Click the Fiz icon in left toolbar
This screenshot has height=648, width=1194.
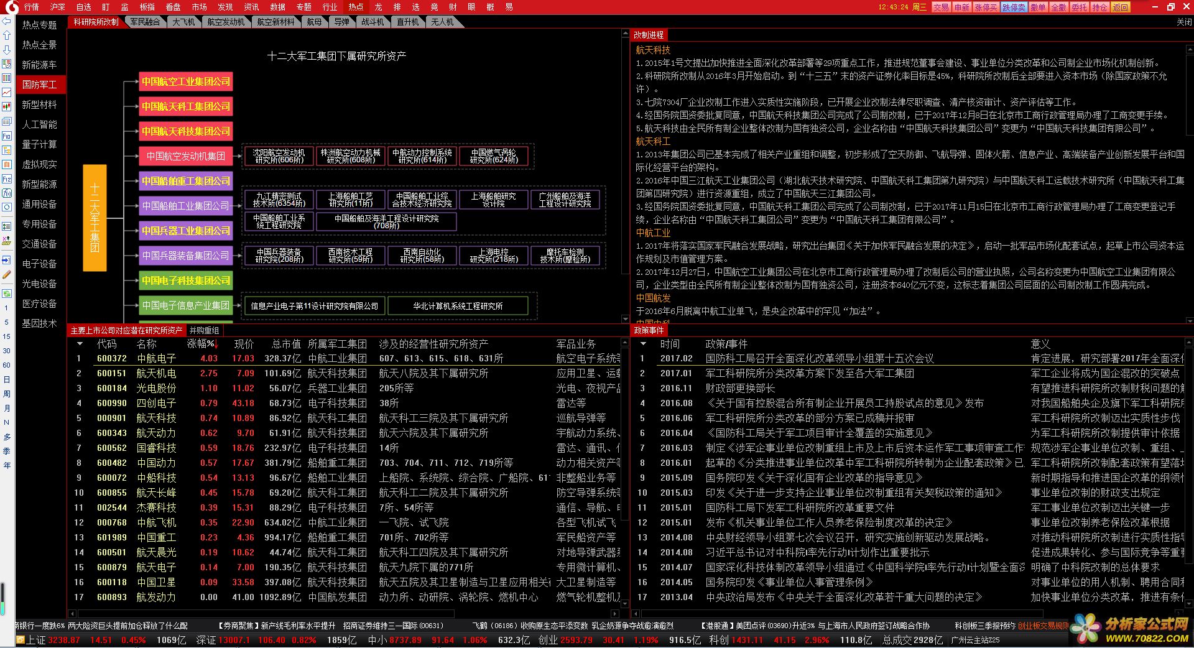coord(7,178)
